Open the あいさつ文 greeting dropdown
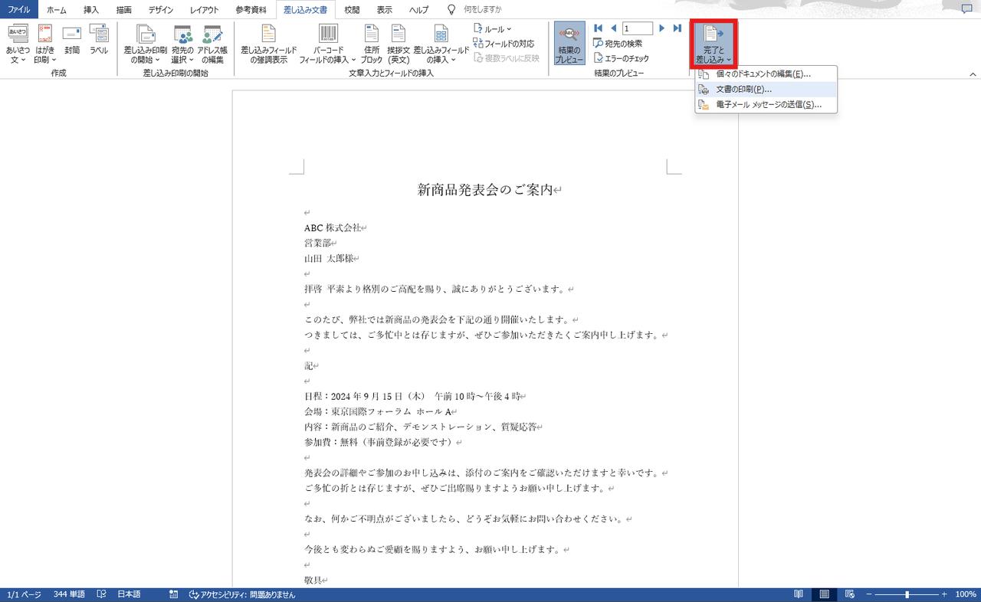The image size is (981, 602). click(x=18, y=43)
